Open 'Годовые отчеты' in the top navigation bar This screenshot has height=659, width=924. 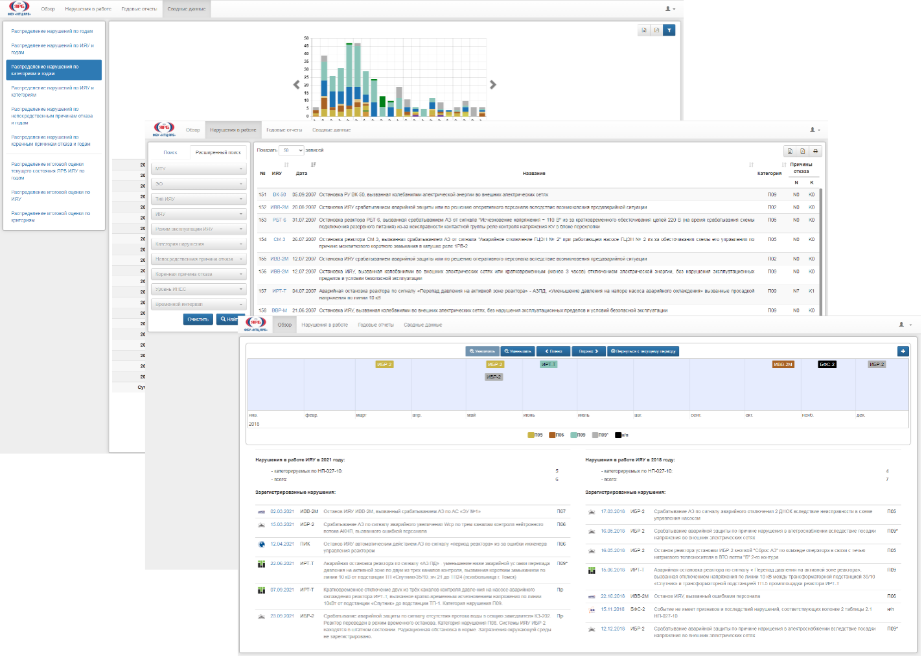[x=139, y=9]
